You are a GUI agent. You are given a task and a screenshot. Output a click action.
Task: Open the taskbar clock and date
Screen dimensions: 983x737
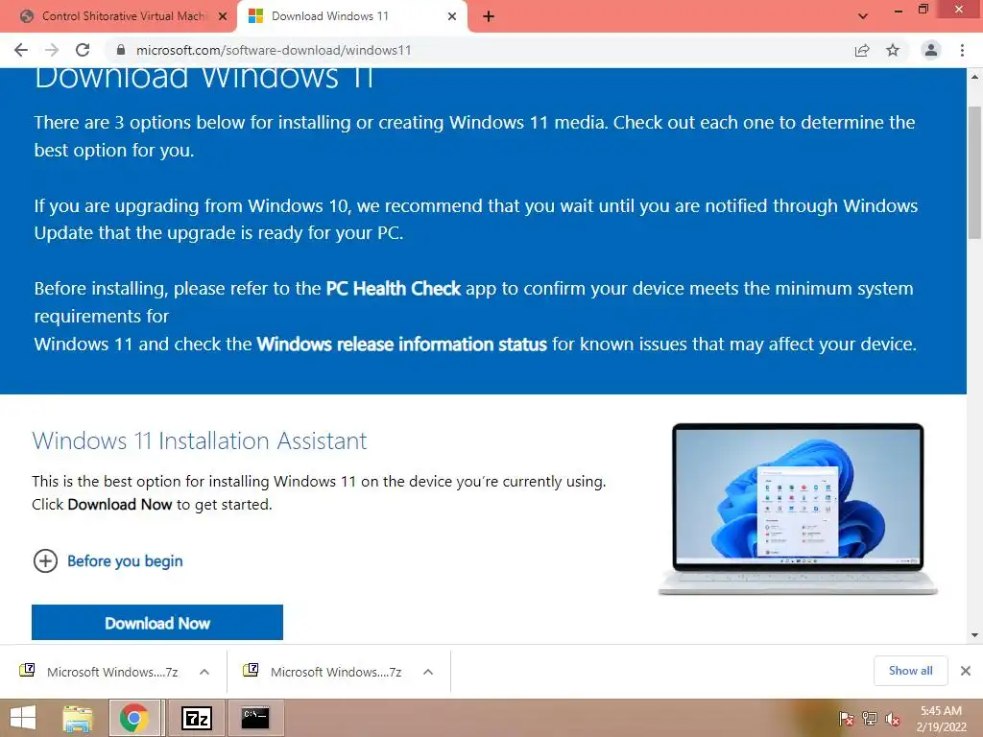coord(941,719)
